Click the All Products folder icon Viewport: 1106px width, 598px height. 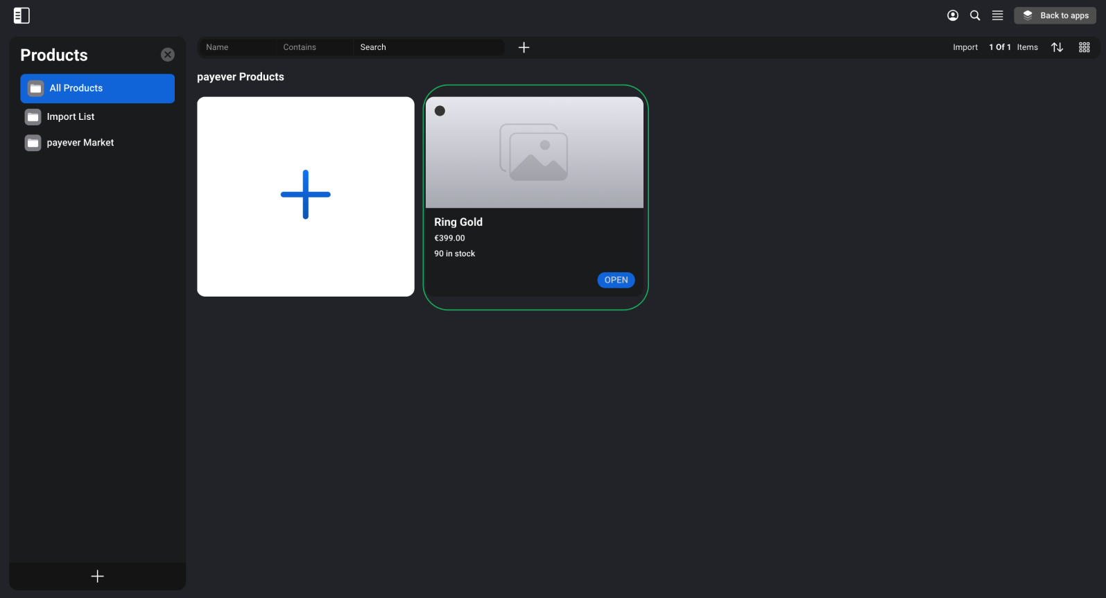tap(36, 89)
